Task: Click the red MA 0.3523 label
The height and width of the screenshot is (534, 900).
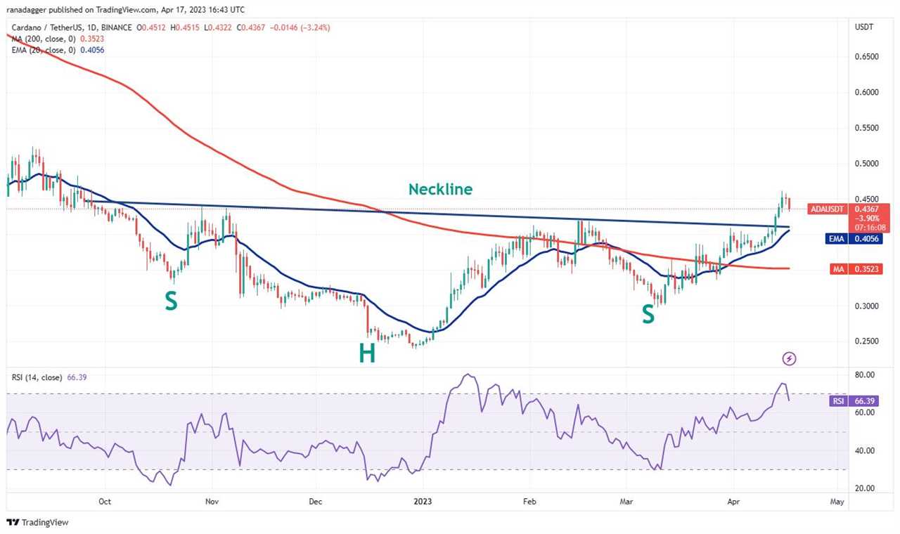Action: [x=856, y=269]
